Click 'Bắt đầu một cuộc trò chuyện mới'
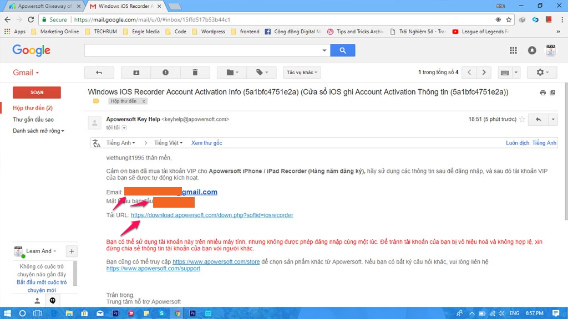This screenshot has height=319, width=568. click(42, 286)
